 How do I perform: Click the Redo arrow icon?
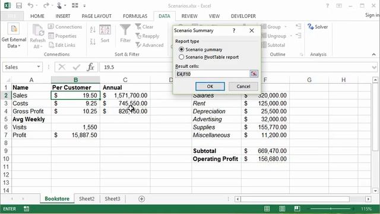(x=46, y=5)
